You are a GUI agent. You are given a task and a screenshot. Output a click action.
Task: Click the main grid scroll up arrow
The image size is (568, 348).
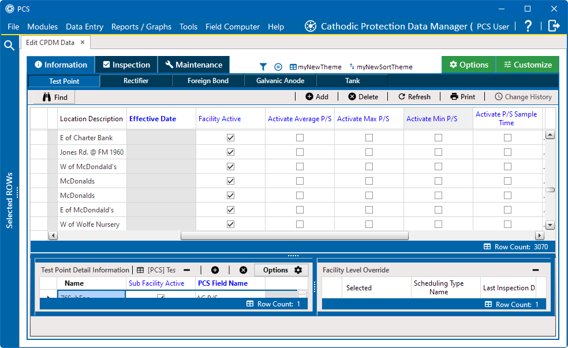click(550, 135)
